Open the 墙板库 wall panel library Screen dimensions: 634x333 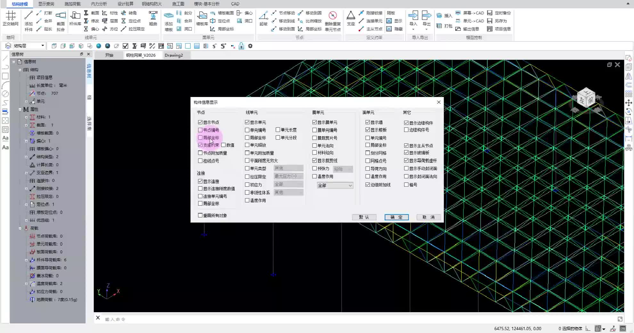tap(202, 16)
